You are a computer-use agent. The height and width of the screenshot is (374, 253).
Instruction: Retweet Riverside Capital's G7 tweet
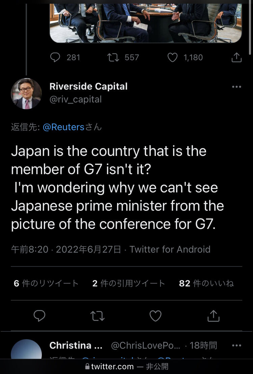[97, 316]
